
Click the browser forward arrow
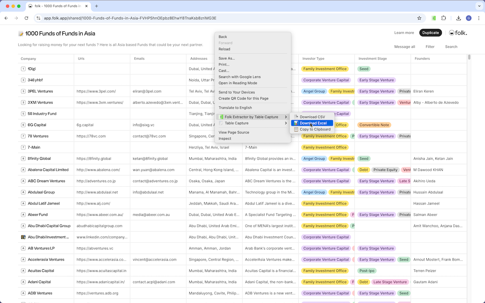tap(16, 18)
